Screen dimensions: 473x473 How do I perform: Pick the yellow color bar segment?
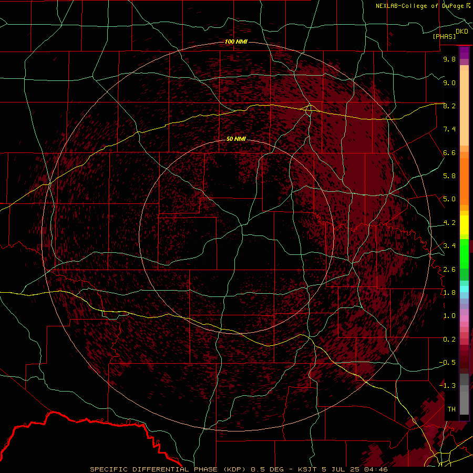(x=464, y=225)
